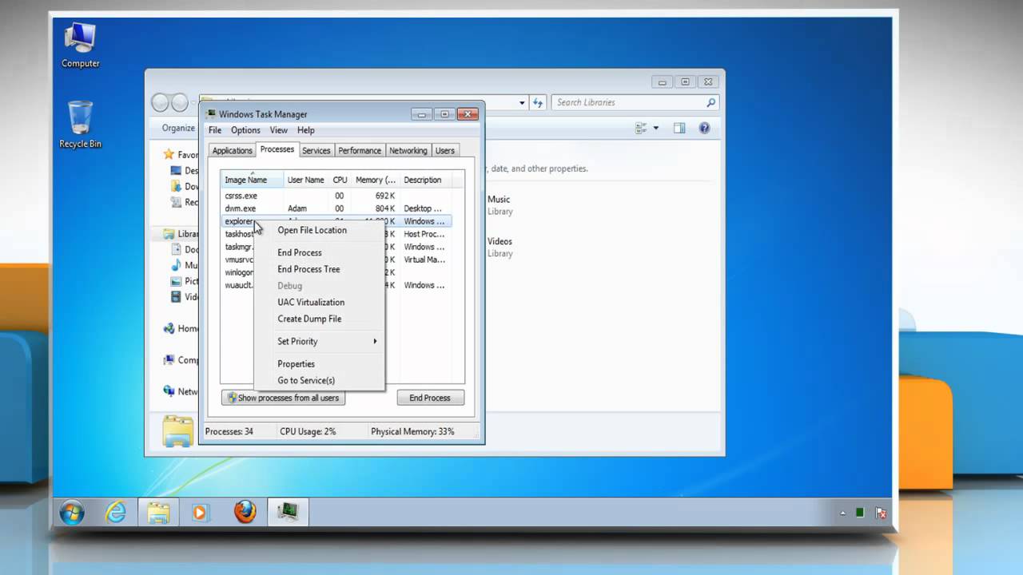Sort processes by Image Name column

pyautogui.click(x=253, y=180)
